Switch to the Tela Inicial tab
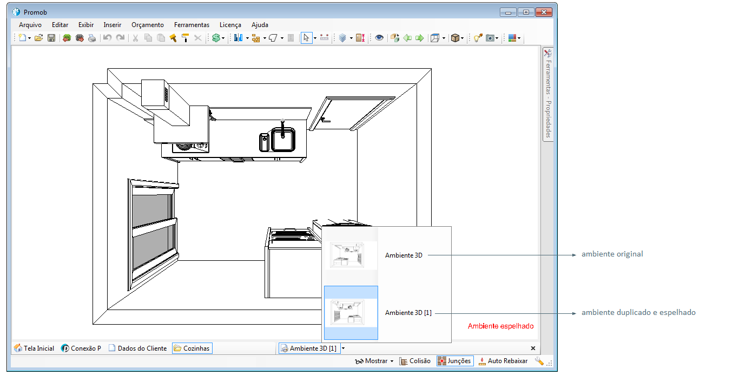Image resolution: width=746 pixels, height=375 pixels. [x=34, y=348]
